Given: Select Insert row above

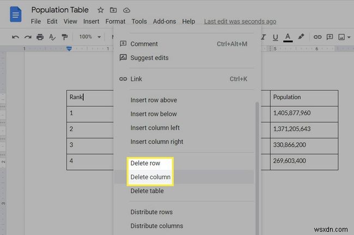Looking at the screenshot, I should pos(184,100).
